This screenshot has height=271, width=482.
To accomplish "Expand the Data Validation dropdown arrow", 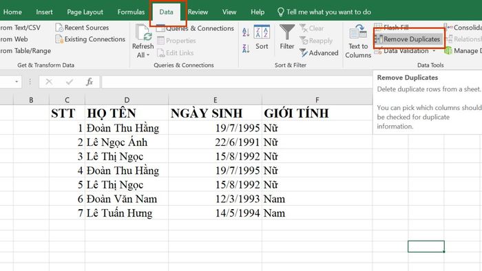I will [x=434, y=51].
